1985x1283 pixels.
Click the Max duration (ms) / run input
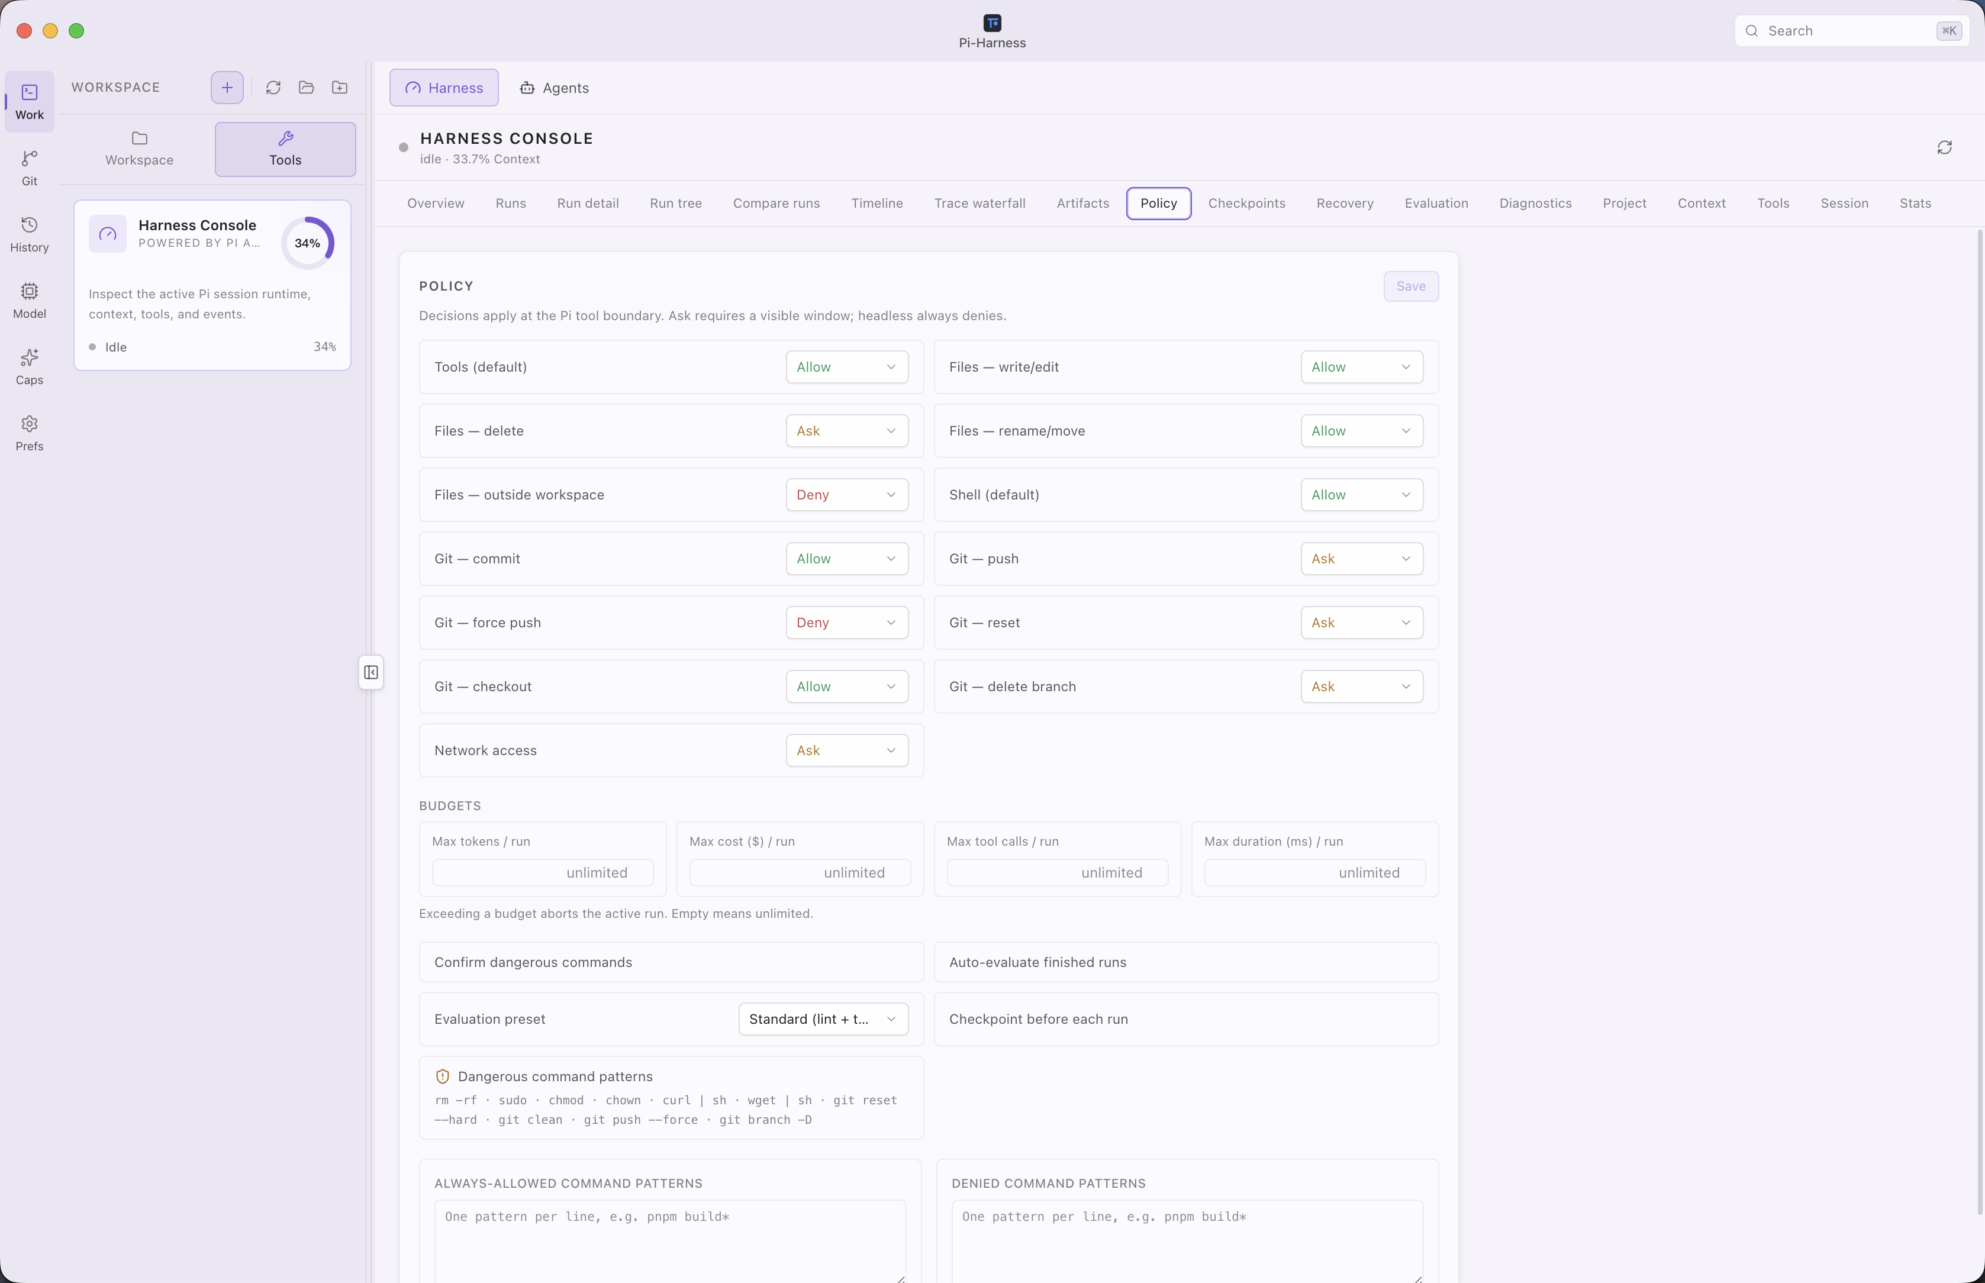(x=1314, y=872)
